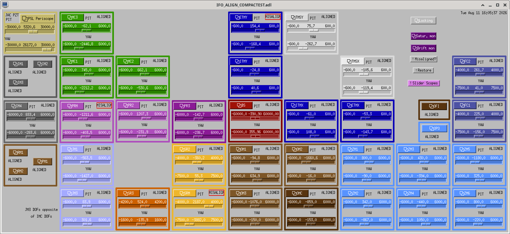Open the JM1 related display
510x234 pixels.
[x=72, y=149]
